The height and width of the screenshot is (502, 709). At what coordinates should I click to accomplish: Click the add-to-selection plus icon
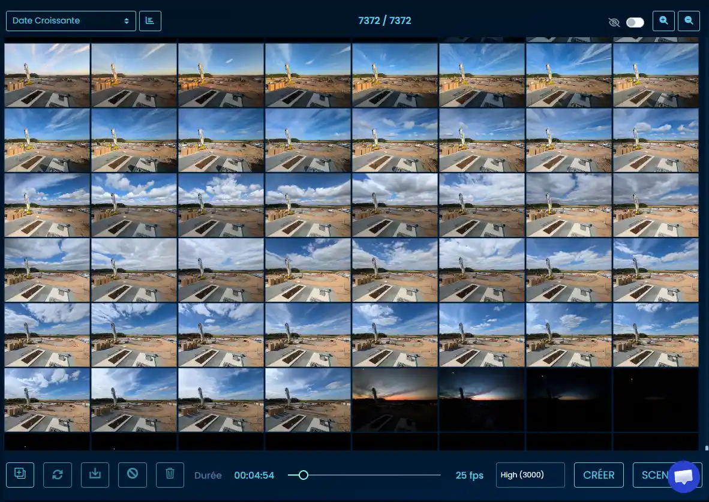point(20,474)
